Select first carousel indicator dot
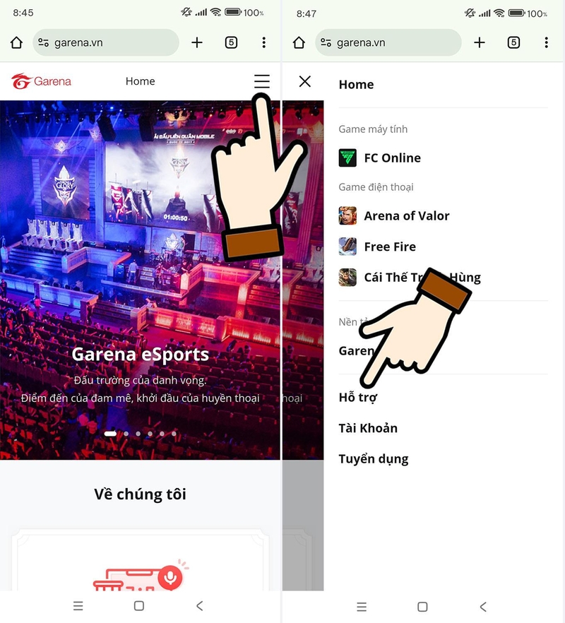This screenshot has height=623, width=565. [110, 434]
